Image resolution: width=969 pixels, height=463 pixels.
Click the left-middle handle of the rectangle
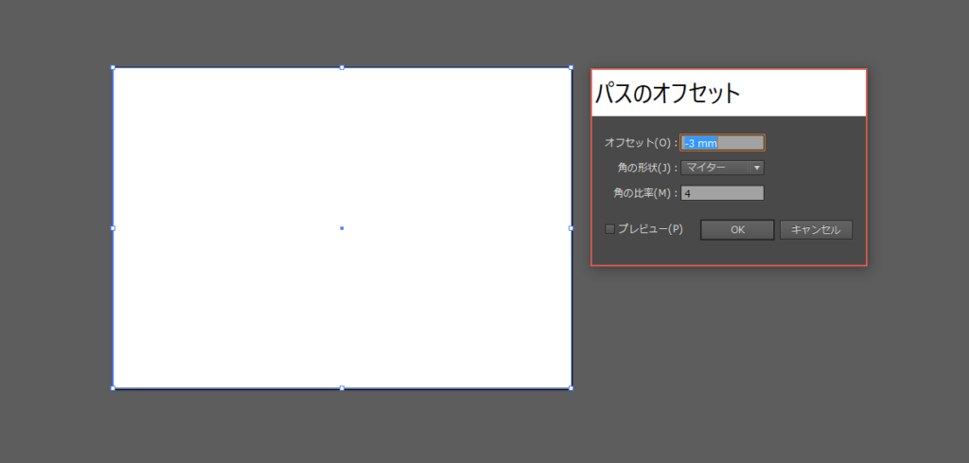pos(113,228)
